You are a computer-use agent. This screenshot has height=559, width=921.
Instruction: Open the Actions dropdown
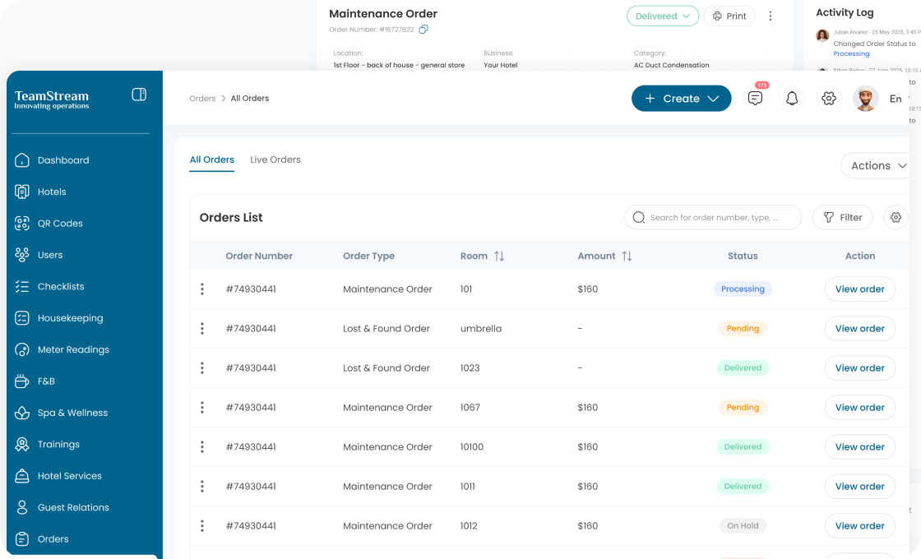pyautogui.click(x=877, y=166)
